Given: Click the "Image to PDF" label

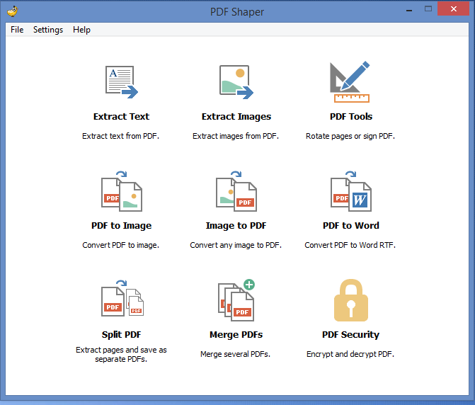Looking at the screenshot, I should [236, 226].
